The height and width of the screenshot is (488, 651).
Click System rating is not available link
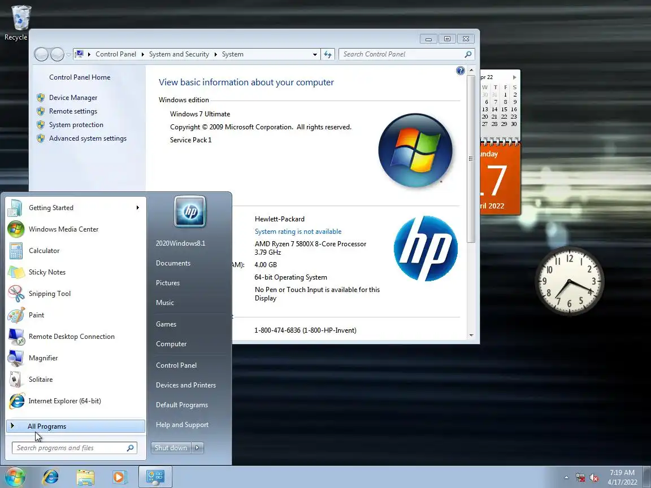[x=298, y=232]
